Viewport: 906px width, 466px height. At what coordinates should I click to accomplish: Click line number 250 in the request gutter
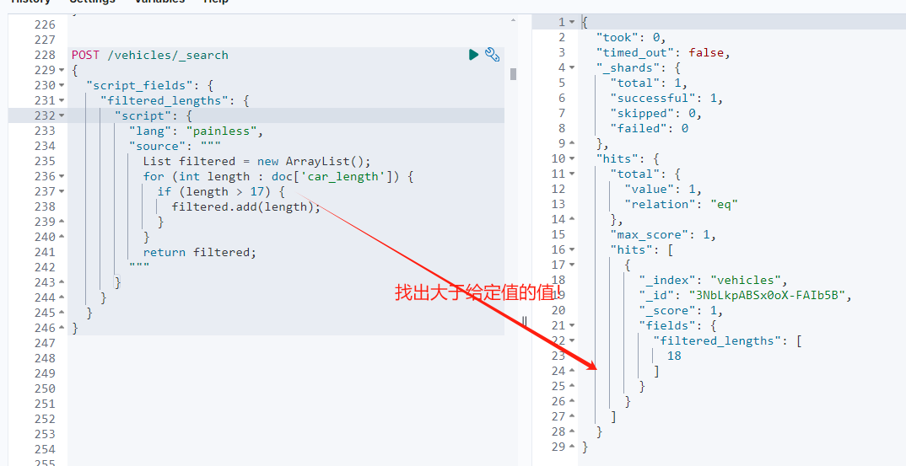click(x=45, y=388)
